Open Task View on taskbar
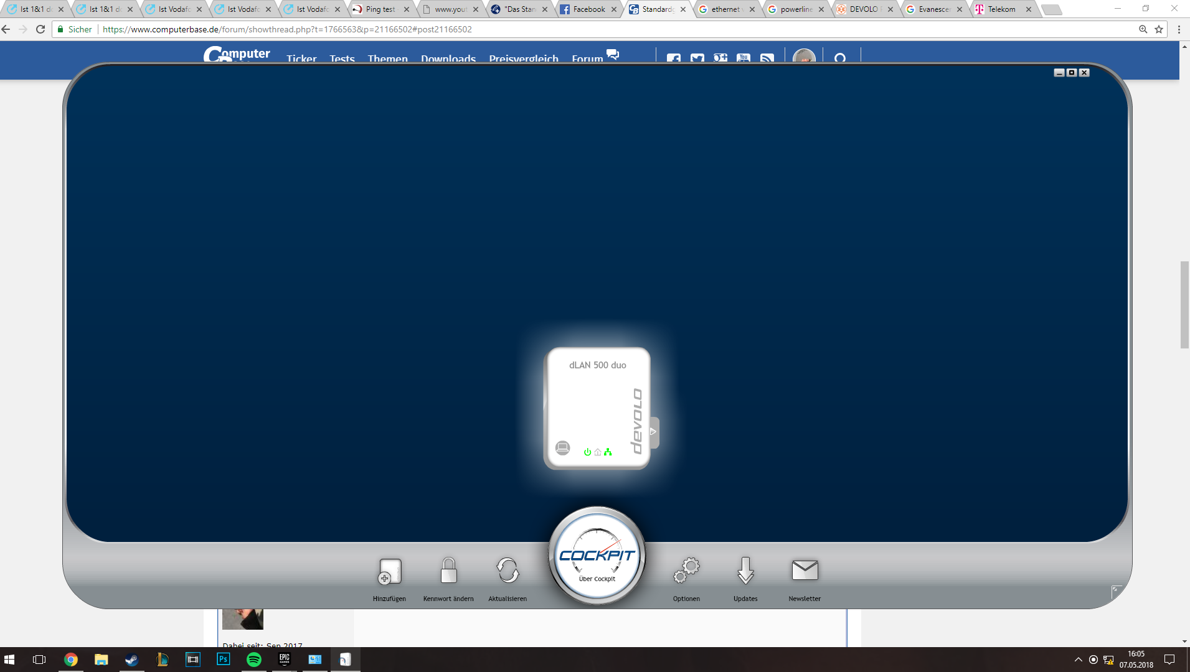This screenshot has width=1190, height=672. tap(39, 660)
